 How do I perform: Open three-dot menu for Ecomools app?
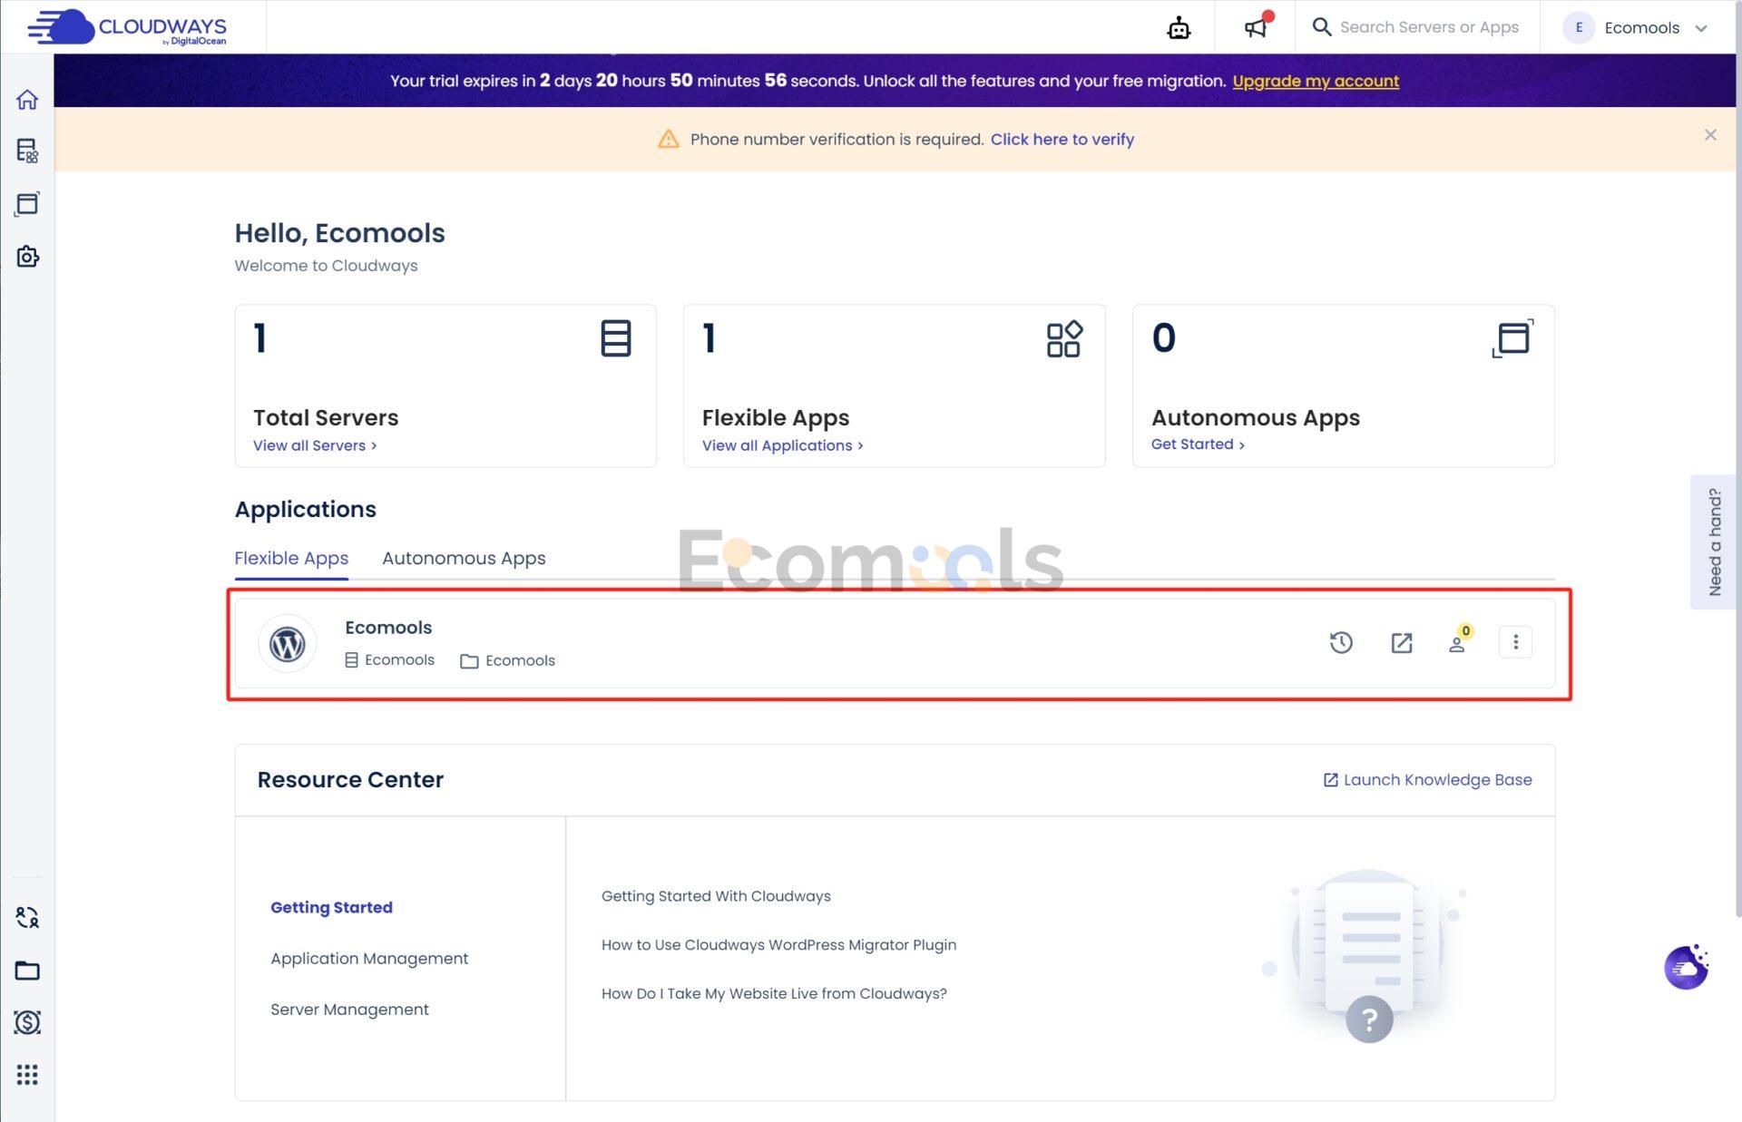[x=1515, y=642]
